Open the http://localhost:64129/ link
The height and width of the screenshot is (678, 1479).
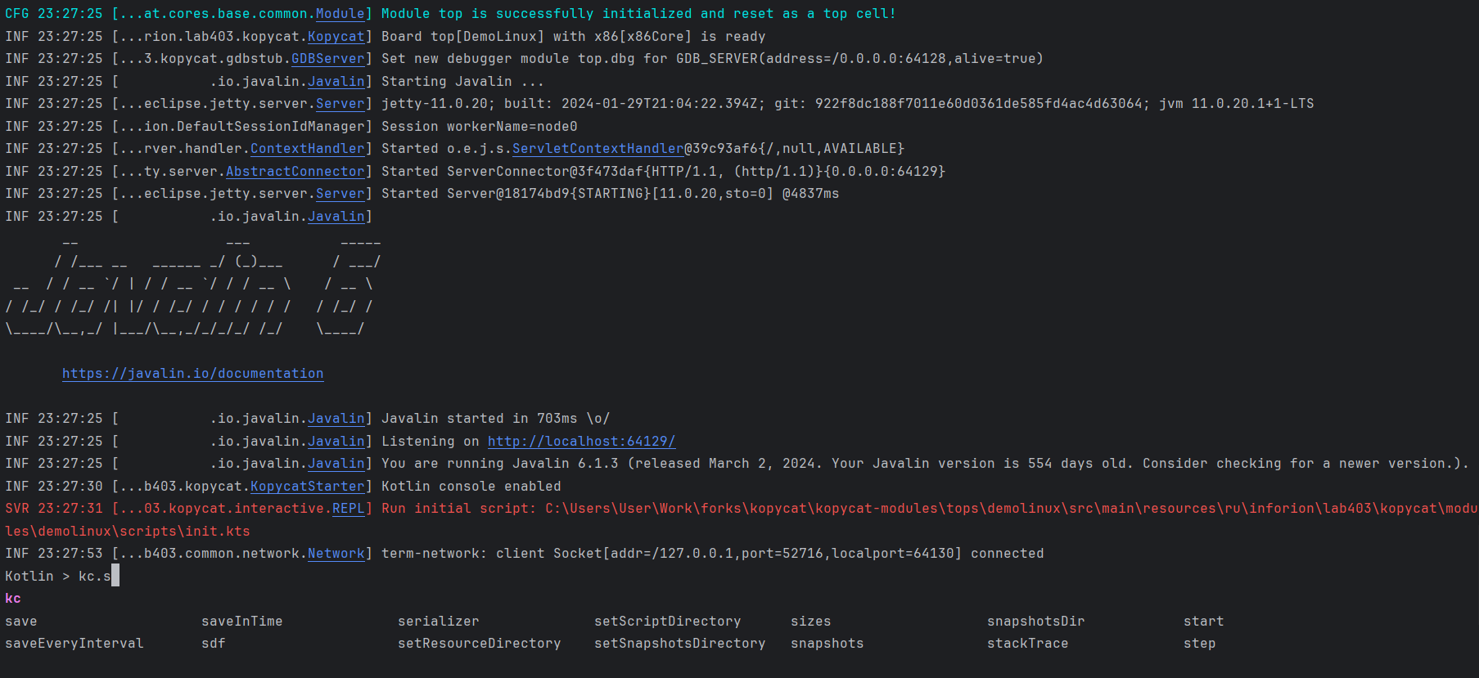click(582, 442)
